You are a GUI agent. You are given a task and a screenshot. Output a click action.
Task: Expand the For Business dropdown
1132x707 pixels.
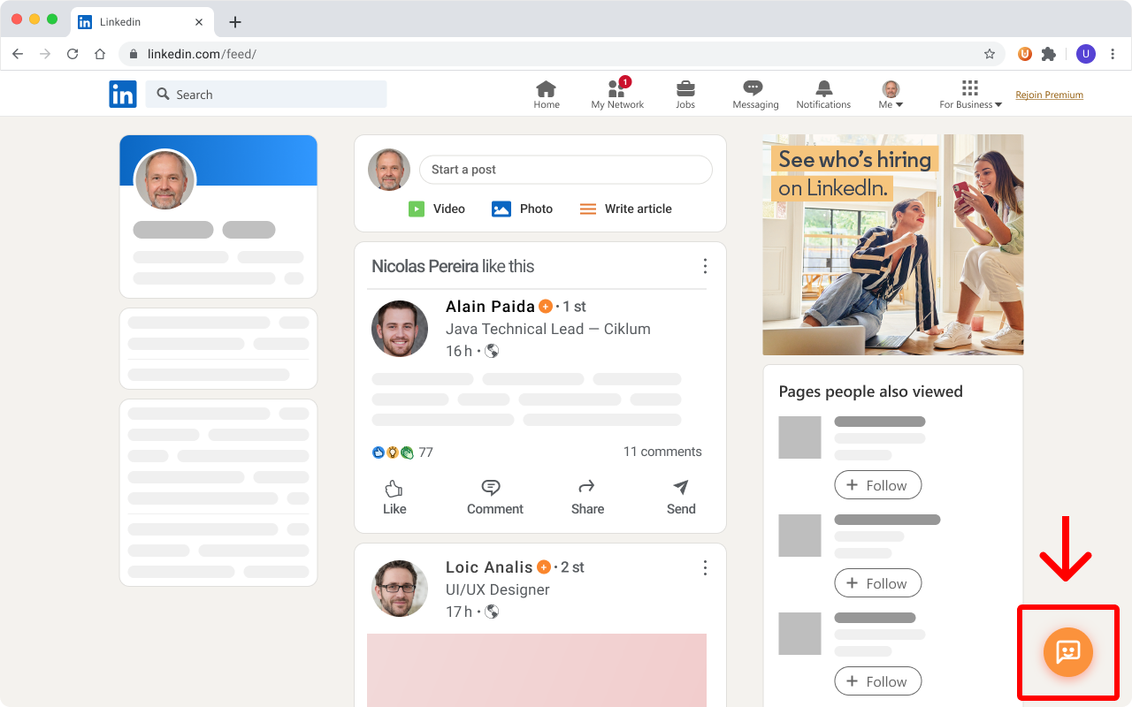(x=970, y=95)
